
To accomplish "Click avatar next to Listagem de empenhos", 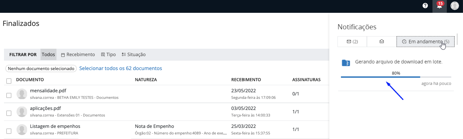I will pyautogui.click(x=22, y=129).
